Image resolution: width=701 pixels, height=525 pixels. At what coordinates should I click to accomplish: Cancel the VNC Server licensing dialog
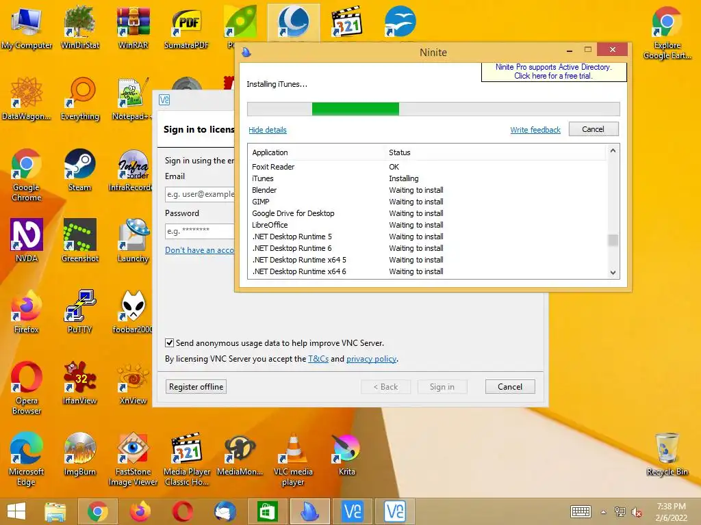pos(510,387)
